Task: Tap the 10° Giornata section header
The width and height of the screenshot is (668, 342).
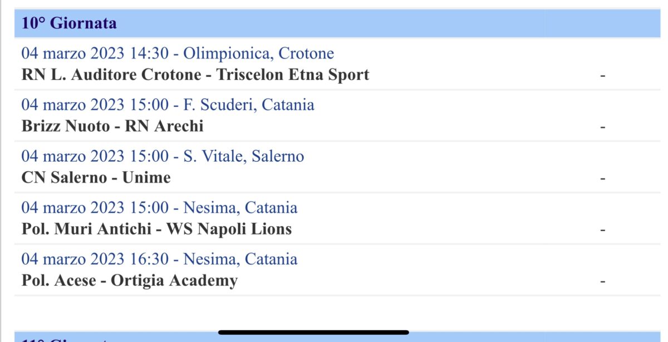Action: (x=69, y=23)
